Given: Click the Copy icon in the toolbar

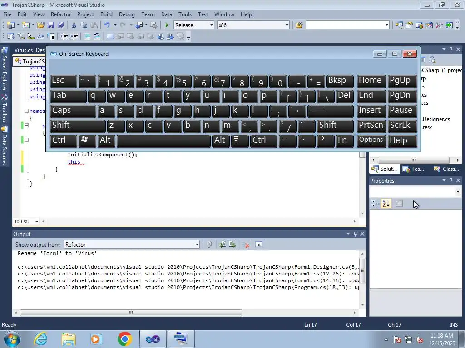Looking at the screenshot, I should click(x=84, y=25).
